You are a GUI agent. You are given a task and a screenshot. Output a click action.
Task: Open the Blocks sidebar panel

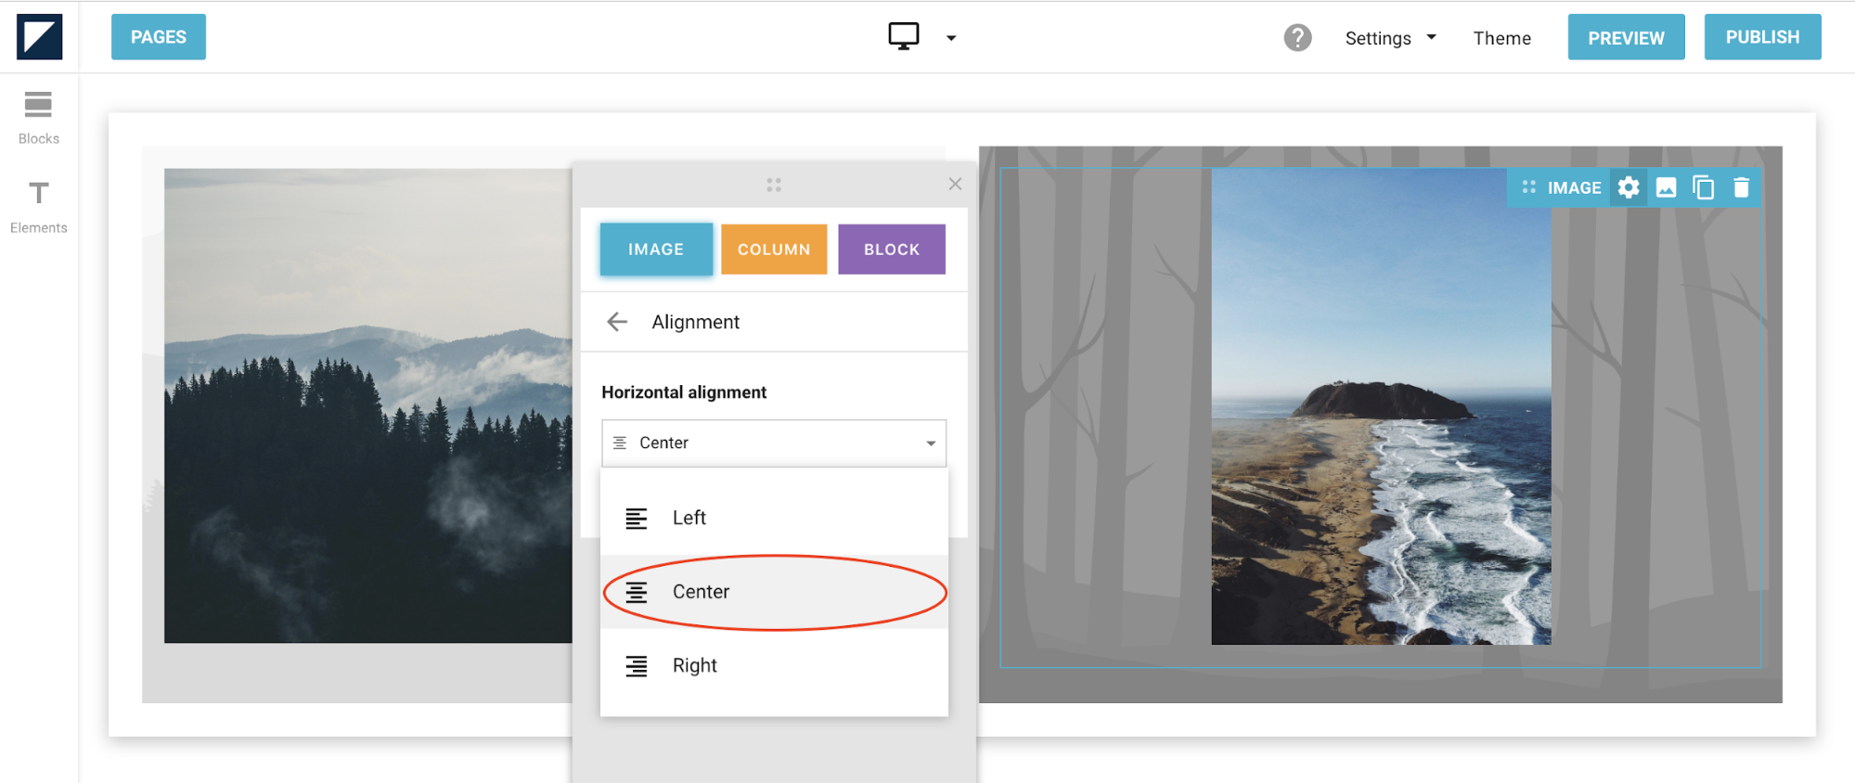38,118
